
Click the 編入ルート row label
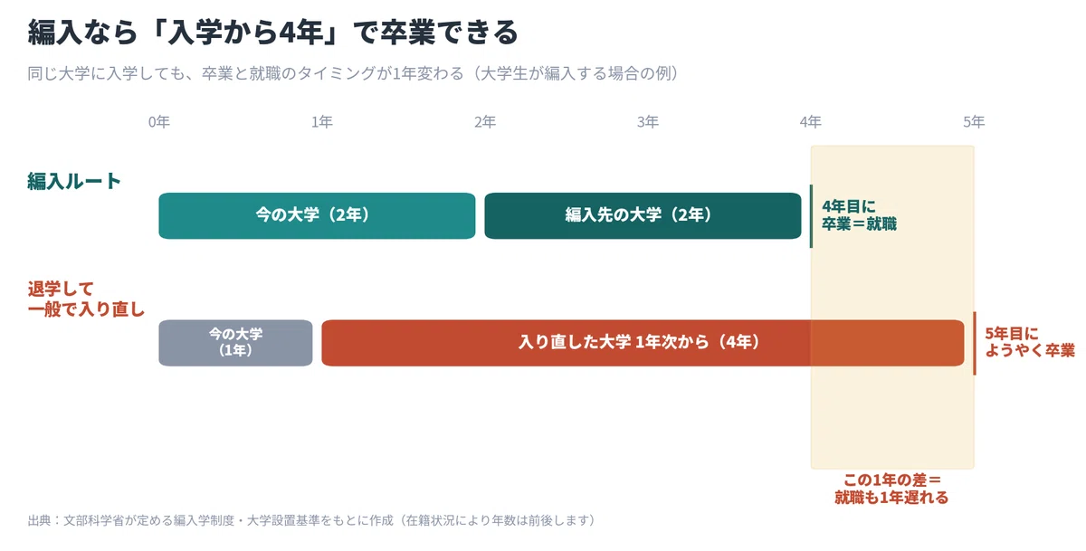[74, 181]
